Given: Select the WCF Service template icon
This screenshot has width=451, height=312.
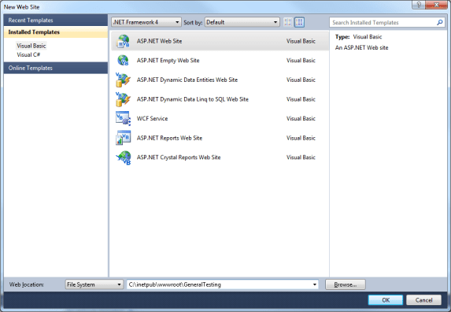Looking at the screenshot, I should 123,119.
